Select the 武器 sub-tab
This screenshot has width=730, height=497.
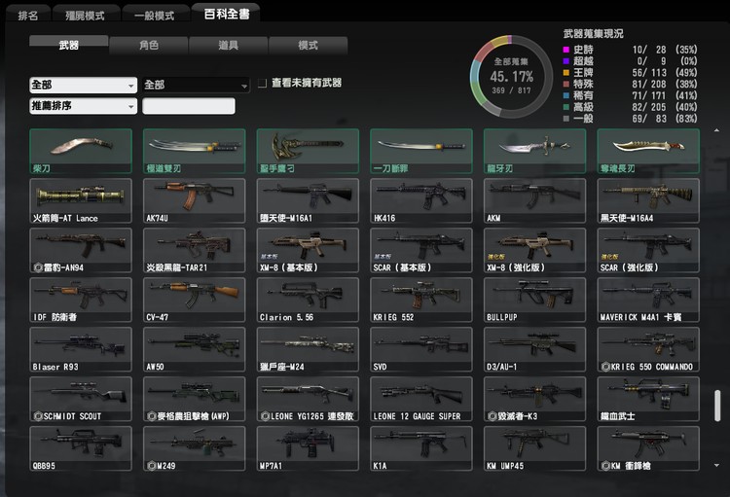pos(69,45)
